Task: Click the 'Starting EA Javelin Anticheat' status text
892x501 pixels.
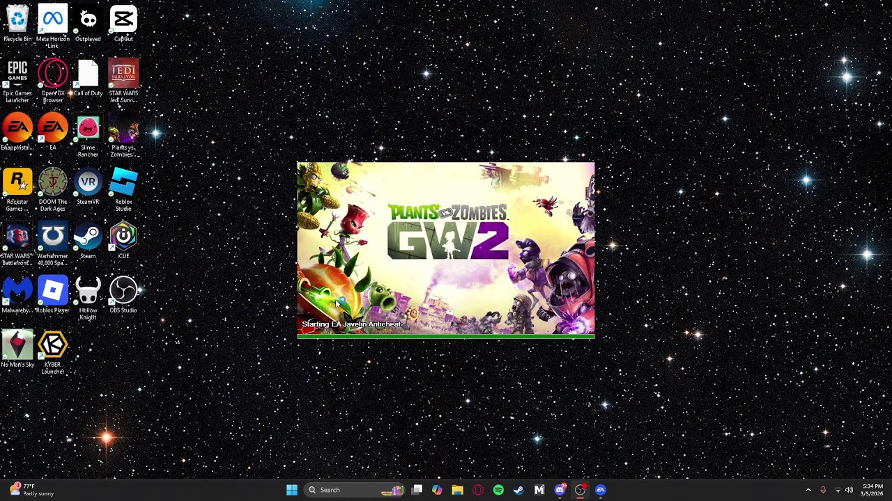Action: [x=351, y=324]
